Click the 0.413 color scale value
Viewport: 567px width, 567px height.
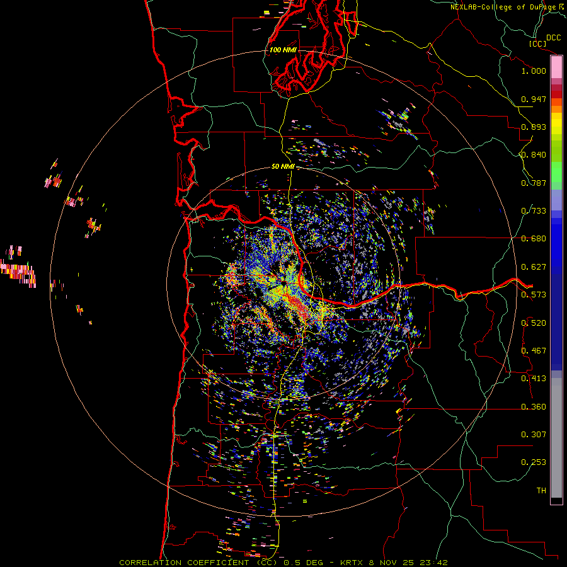(534, 379)
